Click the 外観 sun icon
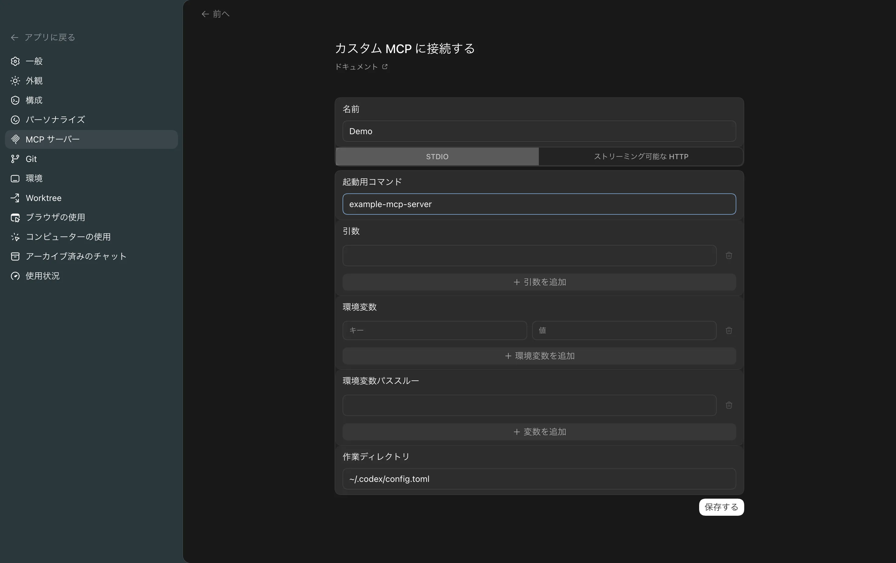The image size is (896, 563). tap(15, 81)
